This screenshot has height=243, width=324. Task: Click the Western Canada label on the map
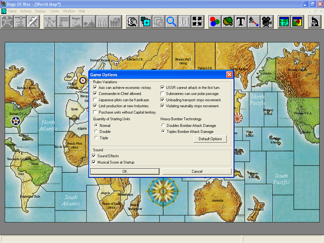(297, 70)
